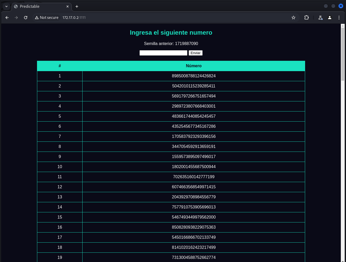Click number 5691797266751657494
This screenshot has width=346, height=262.
point(194,96)
